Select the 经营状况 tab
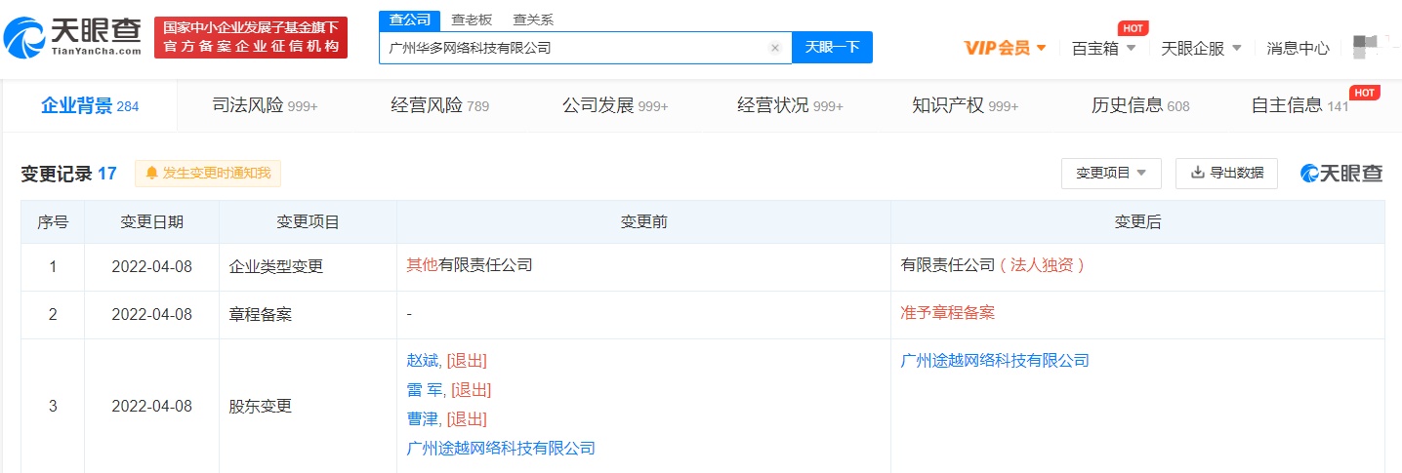The height and width of the screenshot is (473, 1402). pyautogui.click(x=790, y=105)
